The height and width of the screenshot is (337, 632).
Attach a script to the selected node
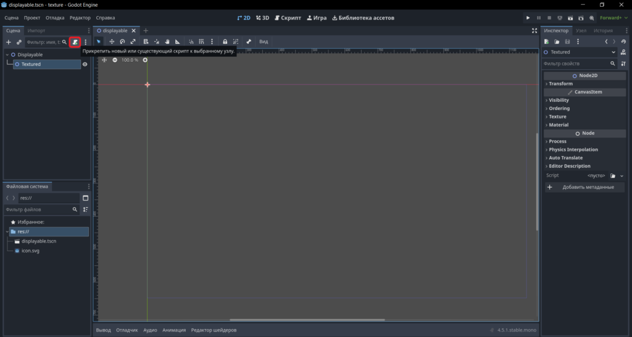pos(75,42)
